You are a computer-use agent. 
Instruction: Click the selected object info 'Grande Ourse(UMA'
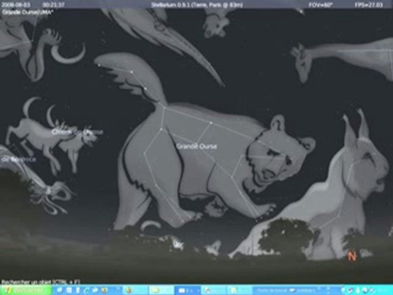pyautogui.click(x=27, y=12)
